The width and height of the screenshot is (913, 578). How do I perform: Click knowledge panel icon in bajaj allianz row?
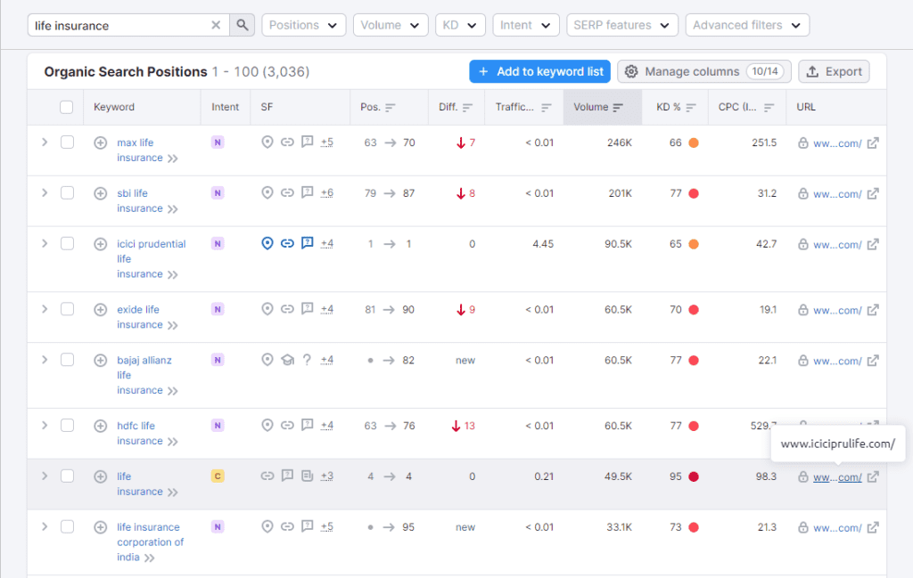[287, 360]
